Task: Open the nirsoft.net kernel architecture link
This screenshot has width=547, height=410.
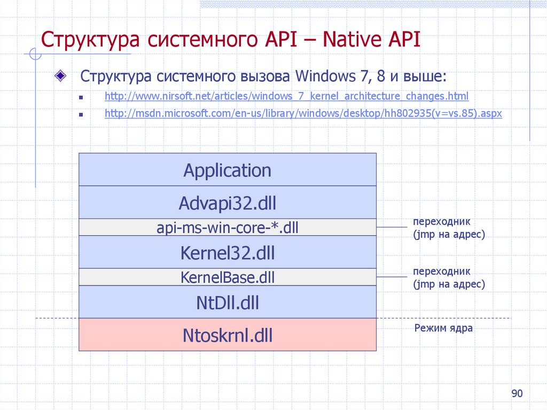Action: click(286, 96)
